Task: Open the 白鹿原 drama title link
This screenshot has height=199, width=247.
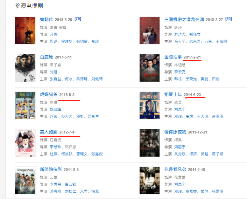Action: [x=47, y=57]
